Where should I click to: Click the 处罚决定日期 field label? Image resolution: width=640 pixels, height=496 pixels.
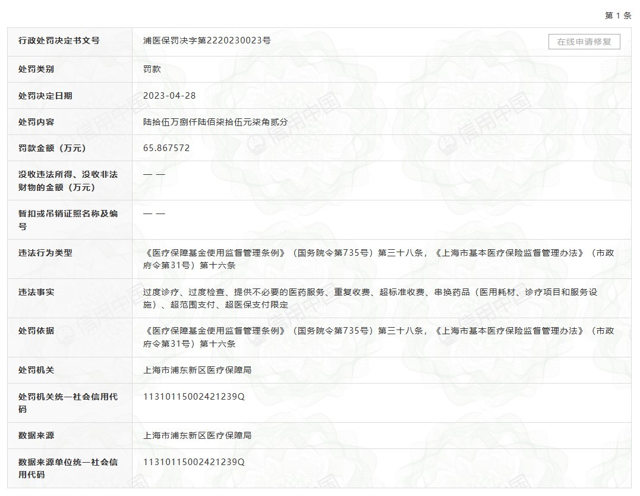pos(45,96)
